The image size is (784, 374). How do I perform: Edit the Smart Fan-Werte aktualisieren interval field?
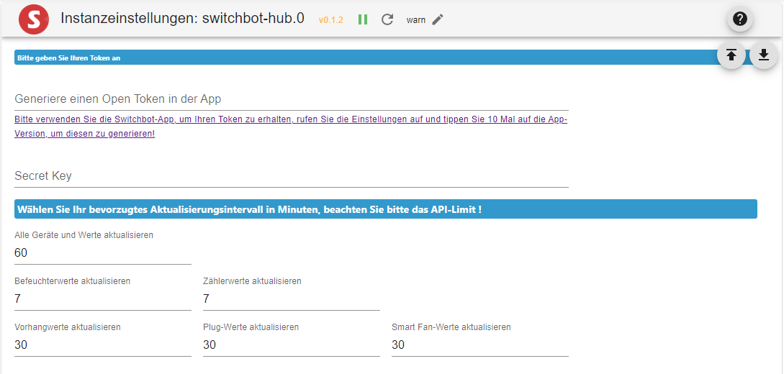point(480,345)
